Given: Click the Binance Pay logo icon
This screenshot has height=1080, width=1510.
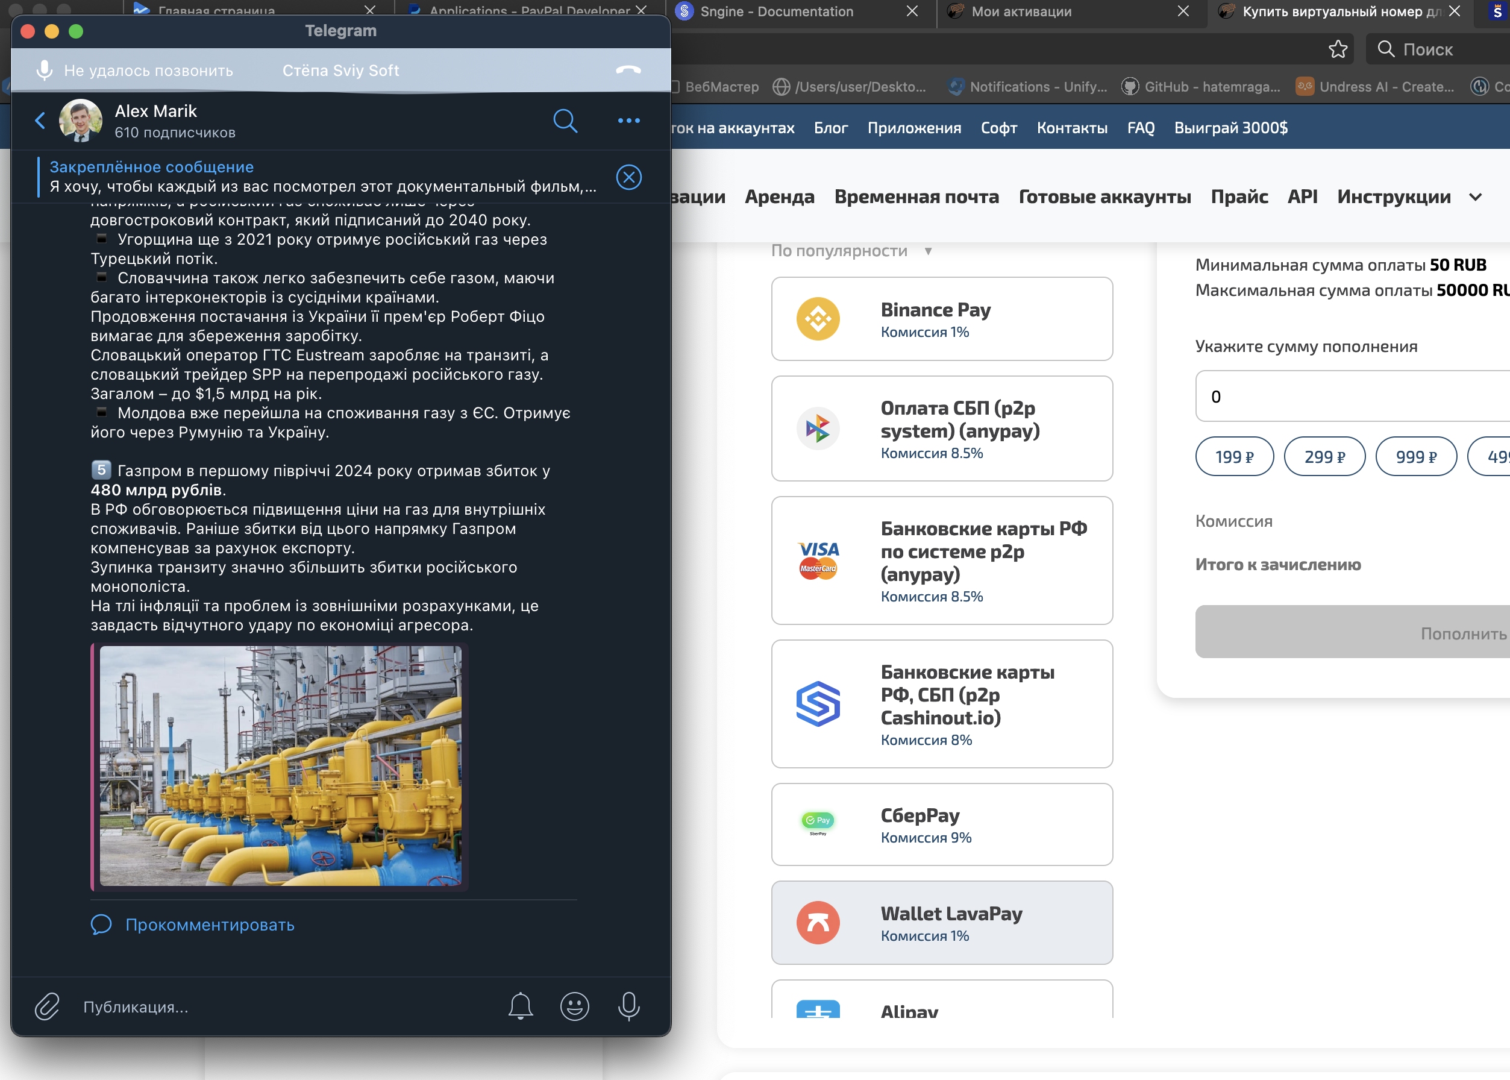Looking at the screenshot, I should coord(818,319).
